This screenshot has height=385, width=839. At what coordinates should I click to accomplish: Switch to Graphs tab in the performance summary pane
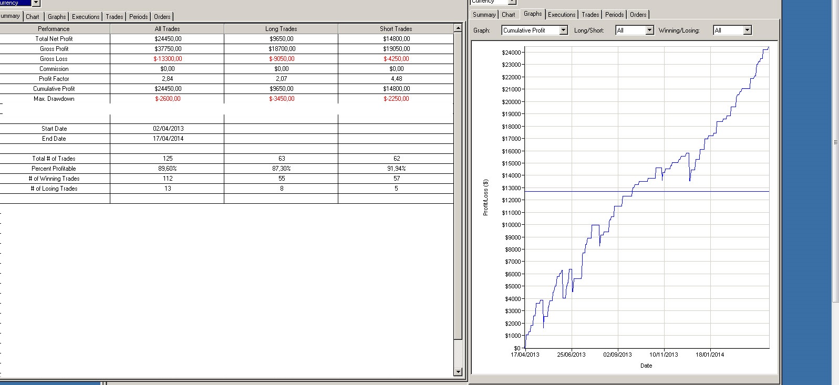(x=57, y=17)
